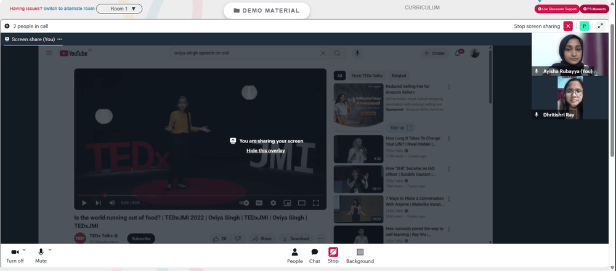The width and height of the screenshot is (616, 271).
Task: Select the Related chip
Action: [399, 76]
